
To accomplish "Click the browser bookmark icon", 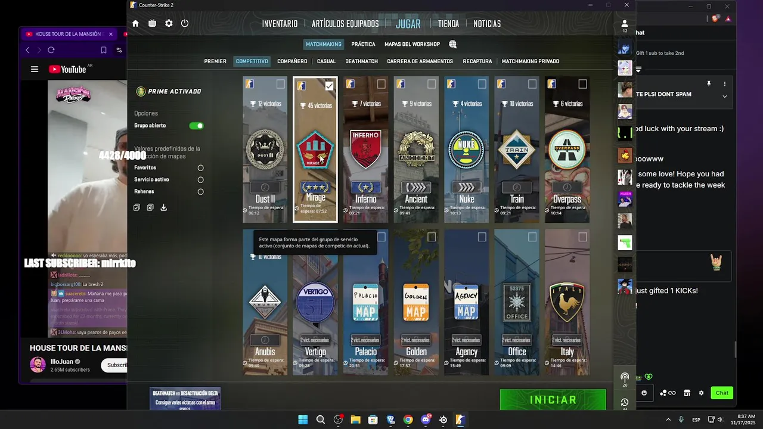I will (x=104, y=50).
